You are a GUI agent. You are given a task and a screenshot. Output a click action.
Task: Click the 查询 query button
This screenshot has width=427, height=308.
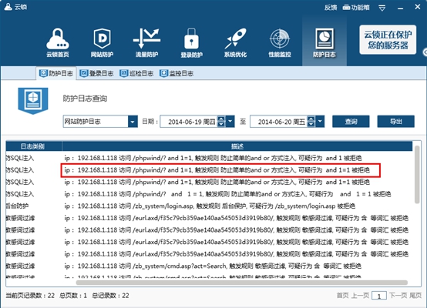(351, 122)
